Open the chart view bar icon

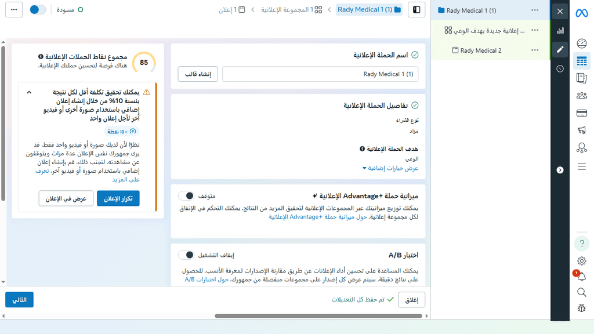pyautogui.click(x=560, y=31)
